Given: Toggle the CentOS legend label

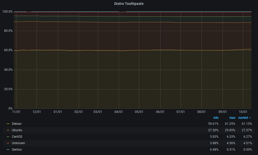Looking at the screenshot, I should point(17,137).
